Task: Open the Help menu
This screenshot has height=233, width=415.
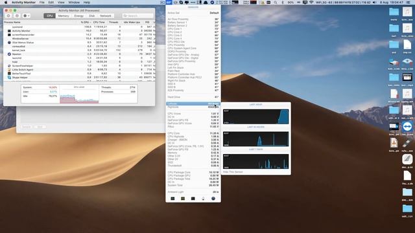Action: pyautogui.click(x=86, y=3)
